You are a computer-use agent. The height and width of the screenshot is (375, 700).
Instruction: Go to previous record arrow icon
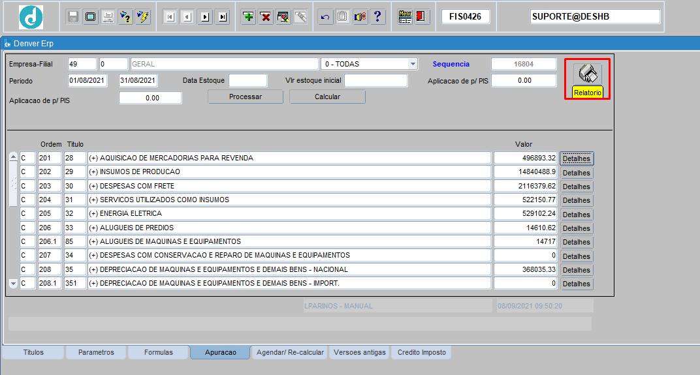pos(187,17)
